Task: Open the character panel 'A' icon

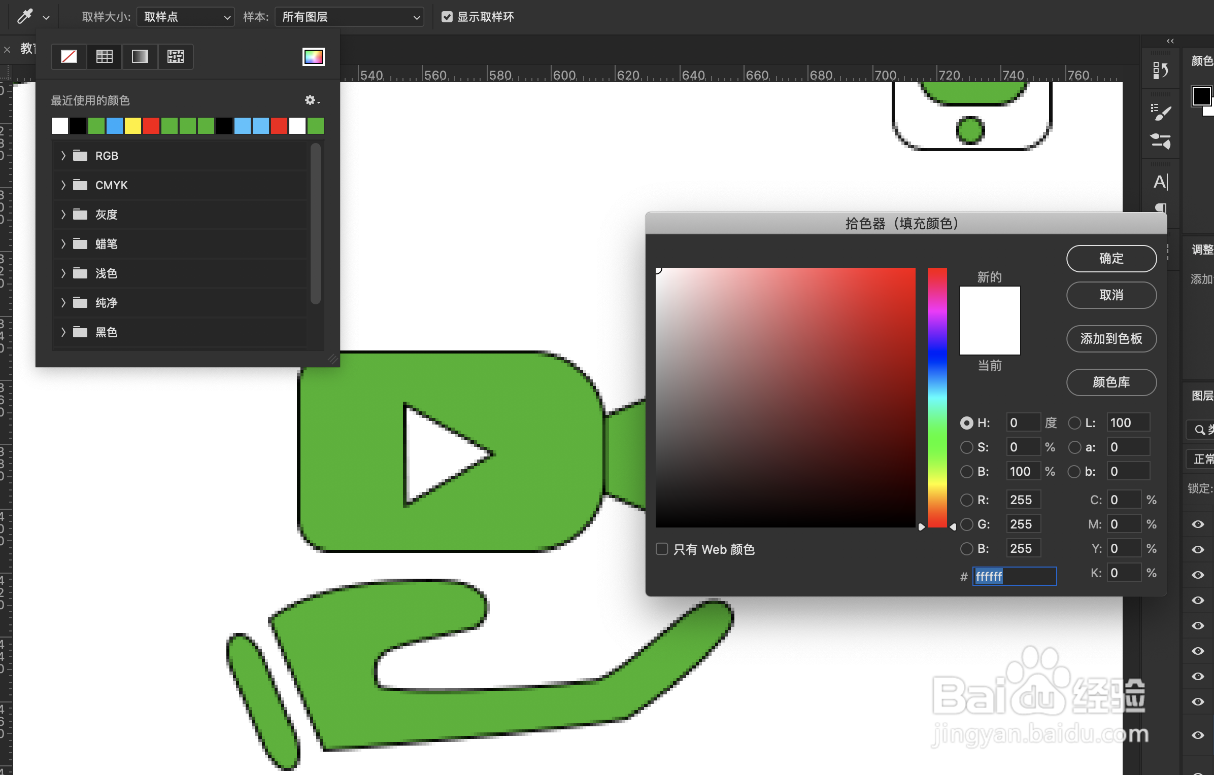Action: 1160,182
